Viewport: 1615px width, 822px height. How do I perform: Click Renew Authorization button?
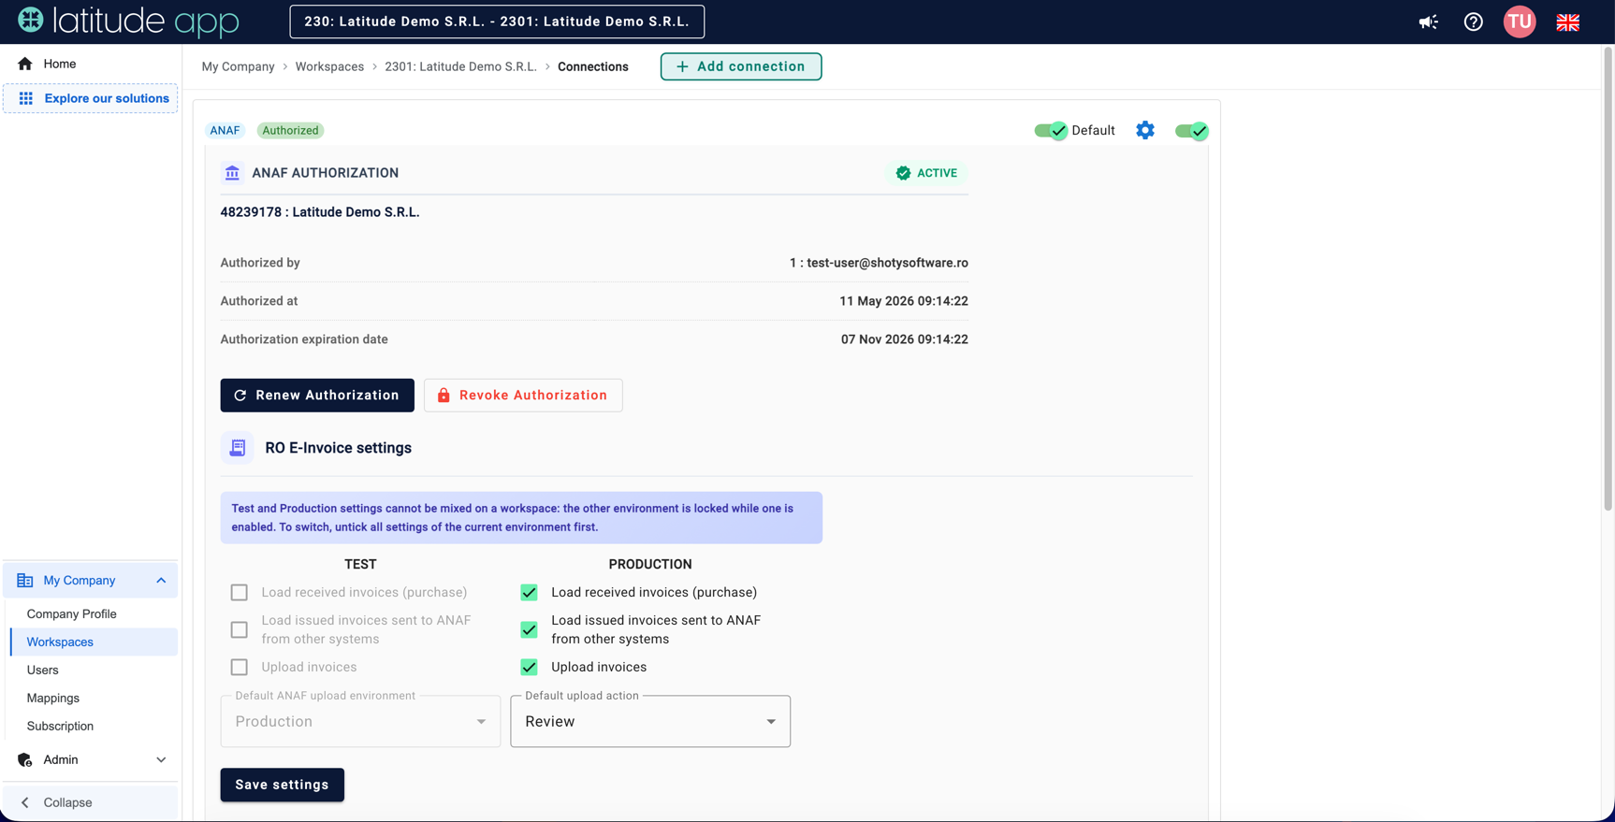[317, 396]
